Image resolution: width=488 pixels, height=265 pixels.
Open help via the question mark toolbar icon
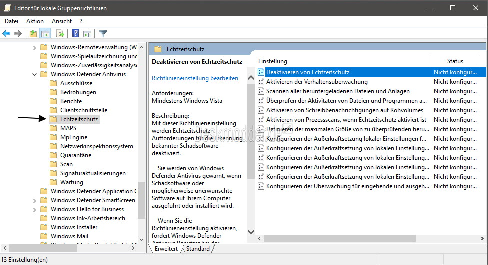75,33
